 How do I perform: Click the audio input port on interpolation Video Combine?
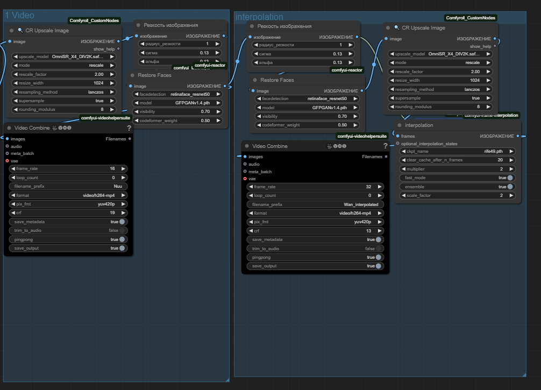pos(245,164)
